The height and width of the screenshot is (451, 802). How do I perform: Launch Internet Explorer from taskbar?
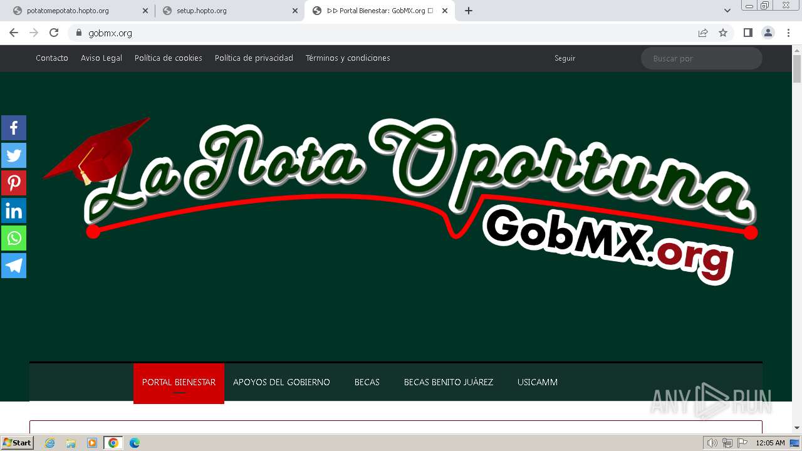49,443
